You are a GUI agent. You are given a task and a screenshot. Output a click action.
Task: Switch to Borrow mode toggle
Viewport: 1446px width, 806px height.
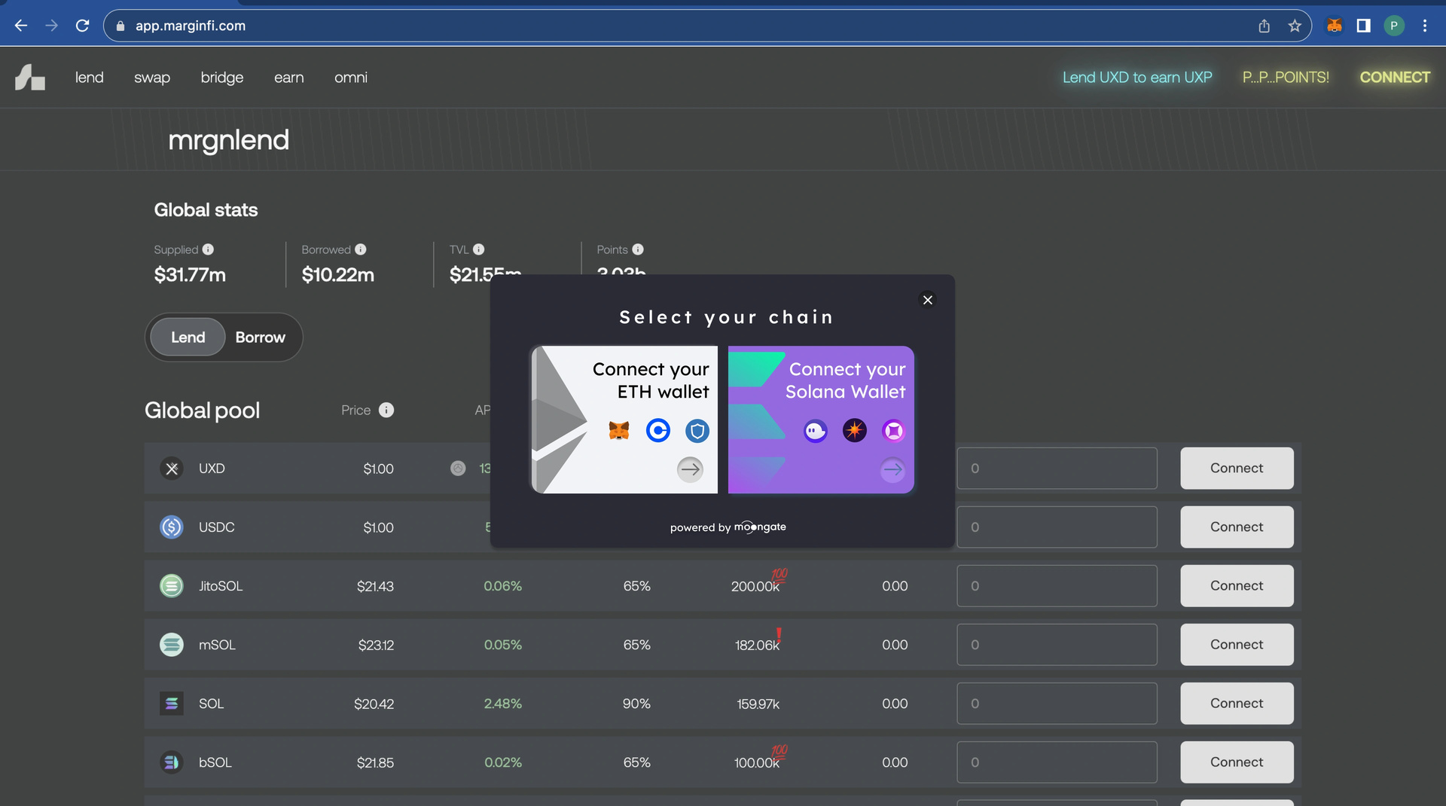point(261,337)
